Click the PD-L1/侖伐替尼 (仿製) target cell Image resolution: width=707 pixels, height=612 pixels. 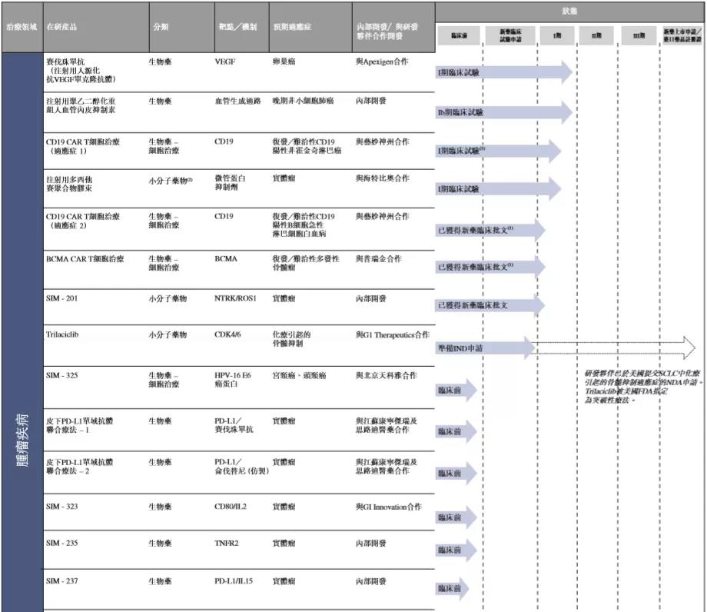pyautogui.click(x=241, y=467)
